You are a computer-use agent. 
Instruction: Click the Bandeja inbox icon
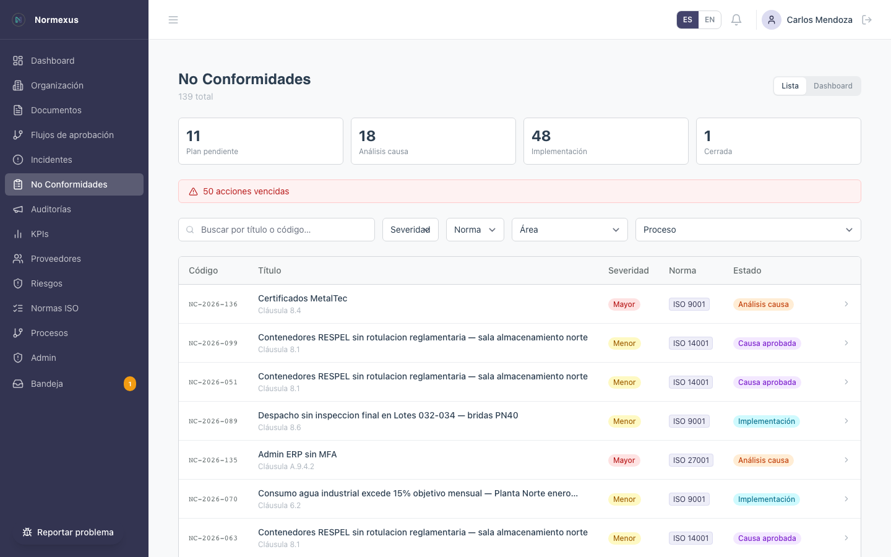(x=18, y=384)
